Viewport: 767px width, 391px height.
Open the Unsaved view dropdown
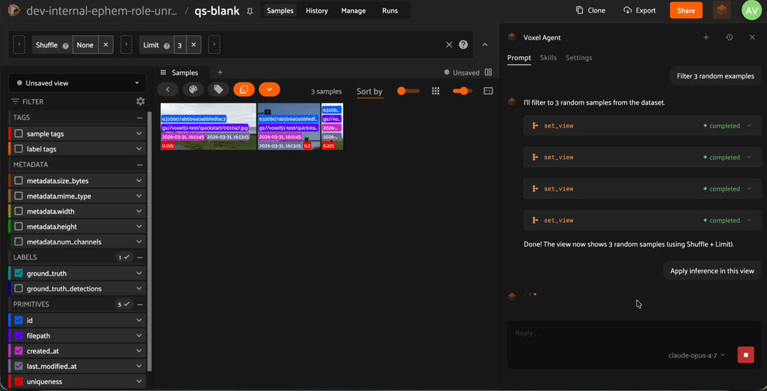click(x=77, y=83)
